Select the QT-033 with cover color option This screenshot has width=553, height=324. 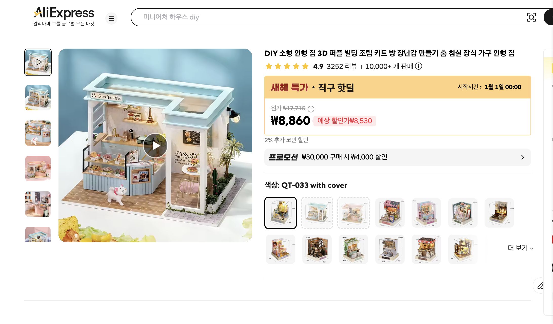281,213
